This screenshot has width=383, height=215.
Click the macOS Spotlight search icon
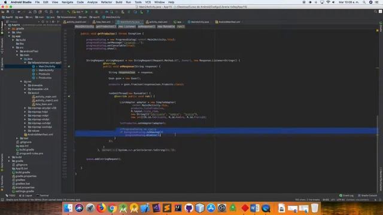tap(364, 2)
